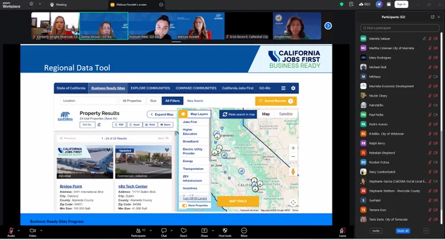Select the Street View pegman icon
This screenshot has height=240, width=445.
click(293, 171)
